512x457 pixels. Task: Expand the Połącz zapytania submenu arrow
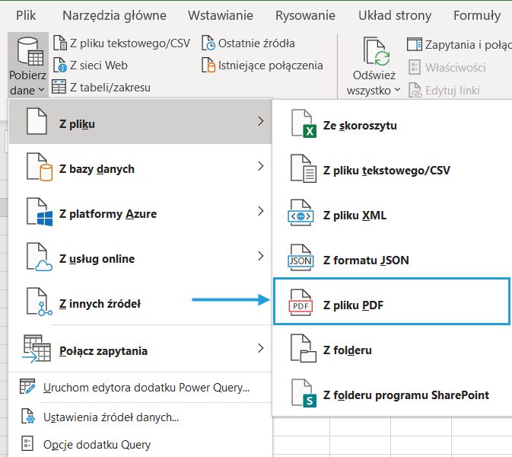[260, 349]
